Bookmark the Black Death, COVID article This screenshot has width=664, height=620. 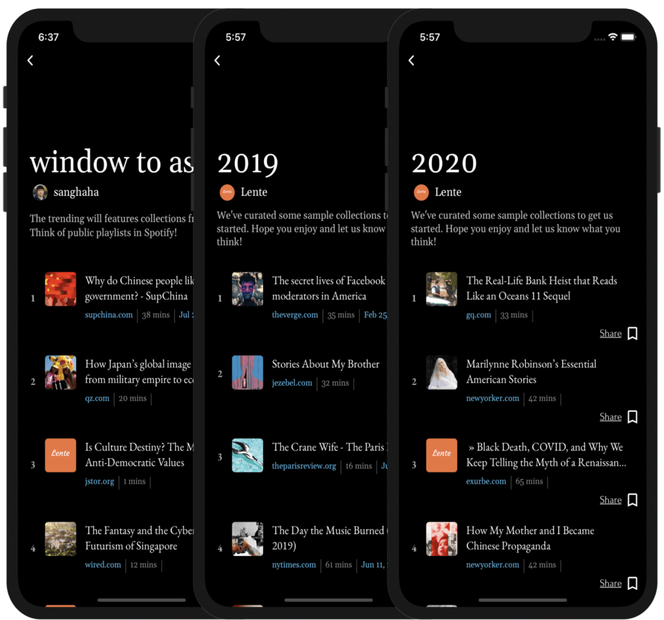[x=632, y=500]
